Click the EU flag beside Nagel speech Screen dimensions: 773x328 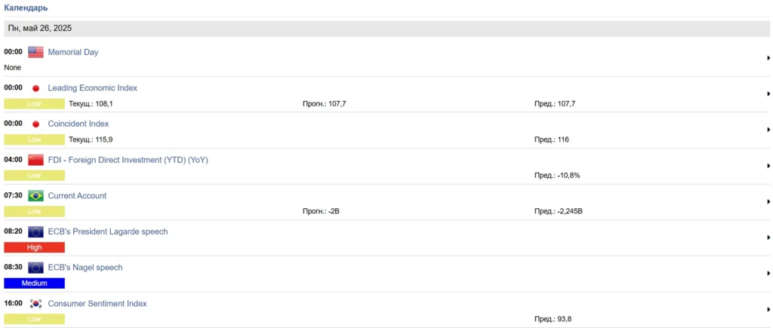coord(35,268)
